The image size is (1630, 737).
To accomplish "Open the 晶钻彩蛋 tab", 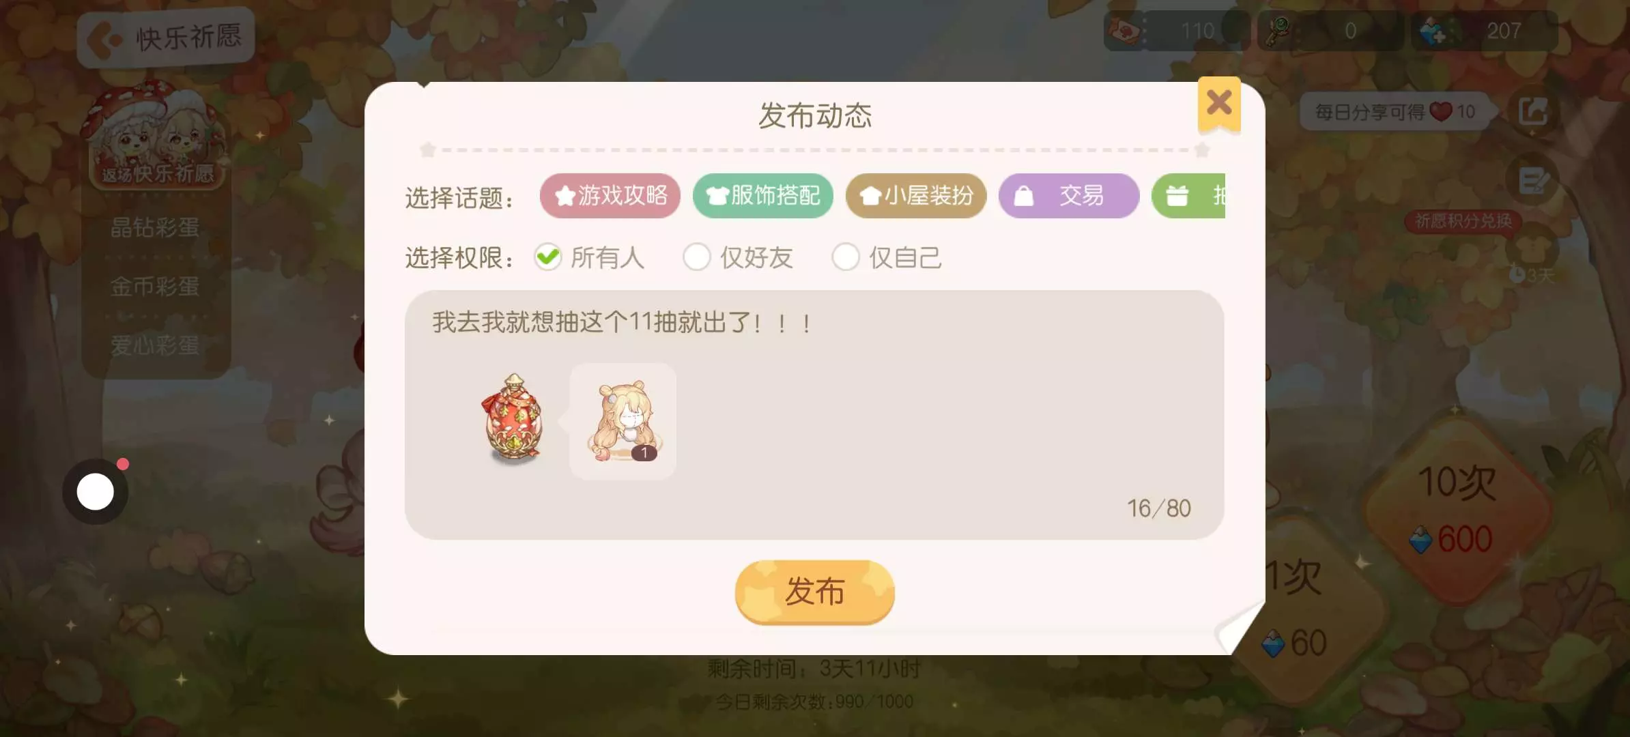I will 156,227.
